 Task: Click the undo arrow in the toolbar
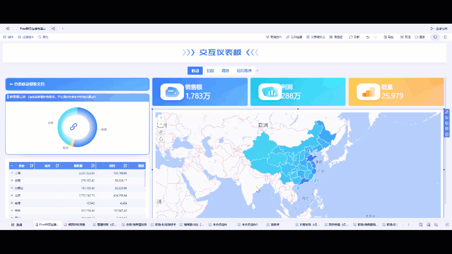coord(367,37)
